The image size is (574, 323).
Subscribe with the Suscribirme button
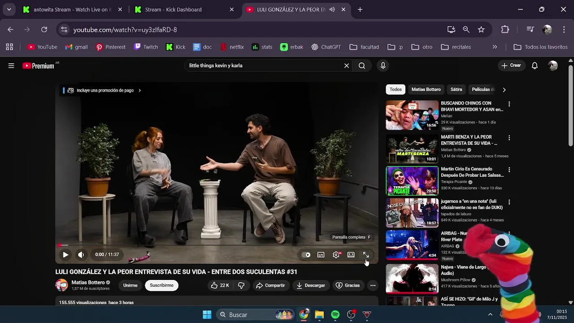[162, 285]
